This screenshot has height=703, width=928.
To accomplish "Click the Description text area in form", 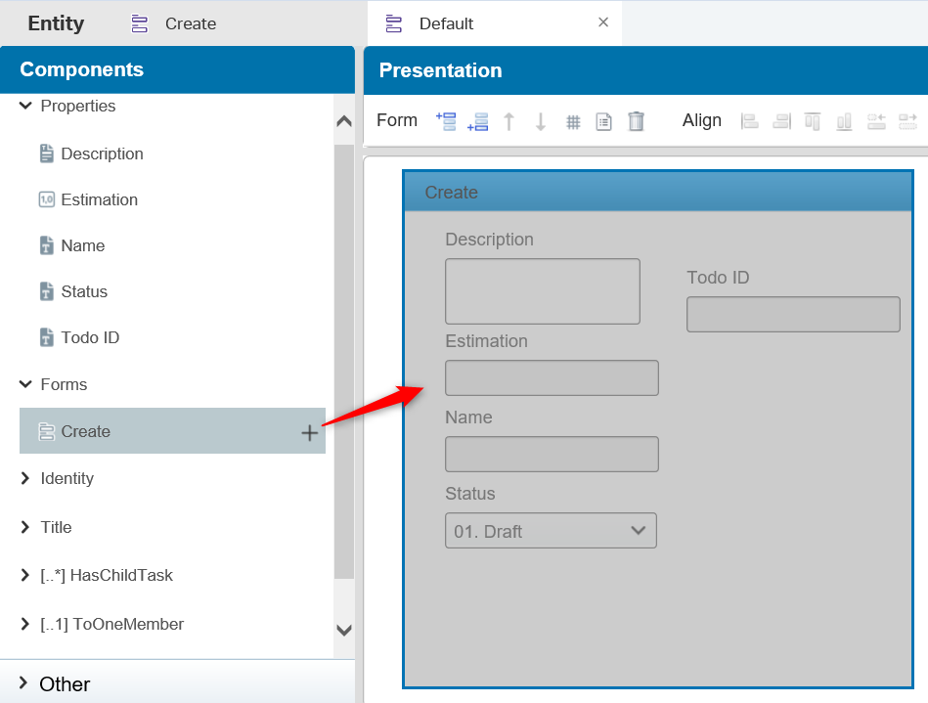I will click(543, 291).
